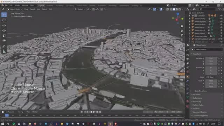Select the Transform tool
This screenshot has height=126, width=224.
pos(4,41)
